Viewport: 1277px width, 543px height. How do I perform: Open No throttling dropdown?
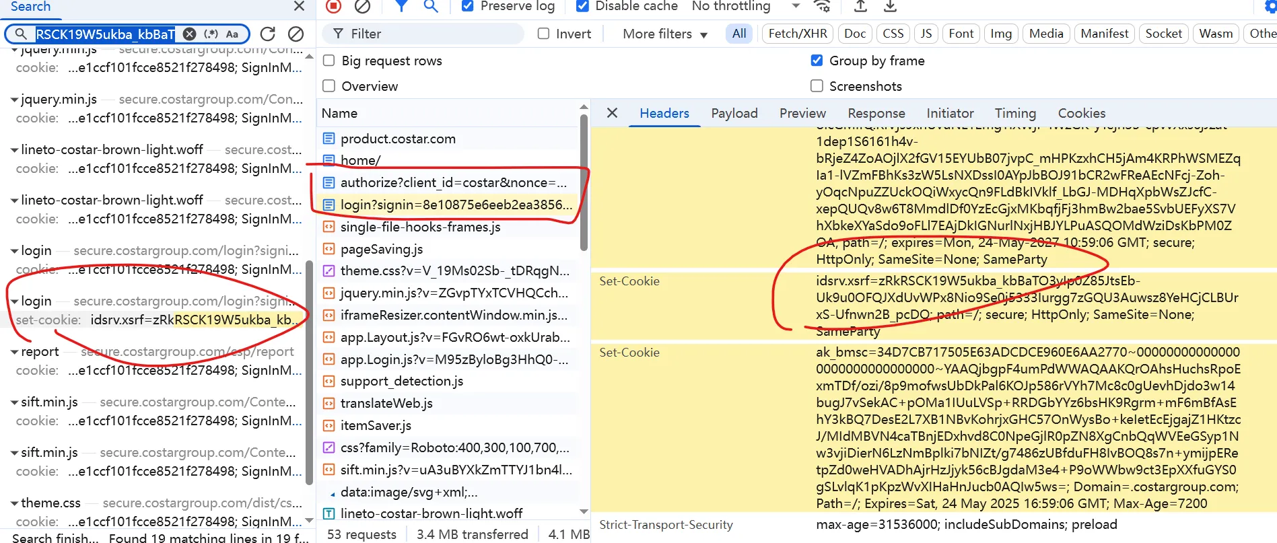tap(746, 6)
